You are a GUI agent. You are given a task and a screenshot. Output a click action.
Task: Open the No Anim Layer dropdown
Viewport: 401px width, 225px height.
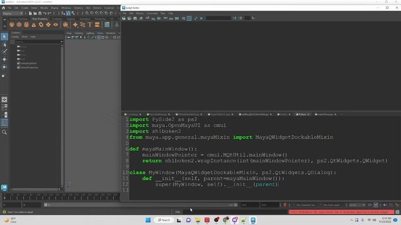(331, 205)
